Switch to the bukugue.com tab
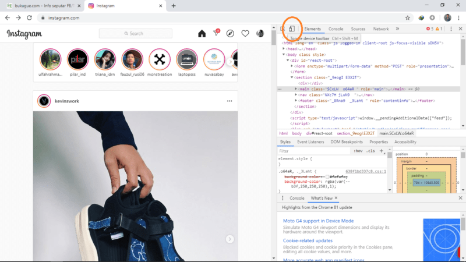Image resolution: width=466 pixels, height=262 pixels. 44,6
